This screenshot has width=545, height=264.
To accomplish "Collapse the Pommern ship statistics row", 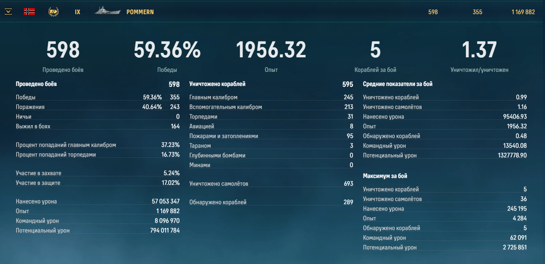I will [x=8, y=12].
